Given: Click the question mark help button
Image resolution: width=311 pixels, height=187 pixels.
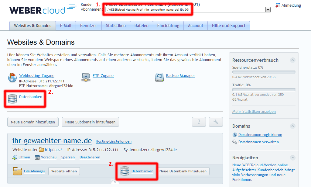Looking at the screenshot, I should (x=199, y=122).
